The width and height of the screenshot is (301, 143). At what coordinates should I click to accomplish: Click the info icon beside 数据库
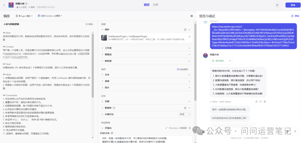click(114, 108)
